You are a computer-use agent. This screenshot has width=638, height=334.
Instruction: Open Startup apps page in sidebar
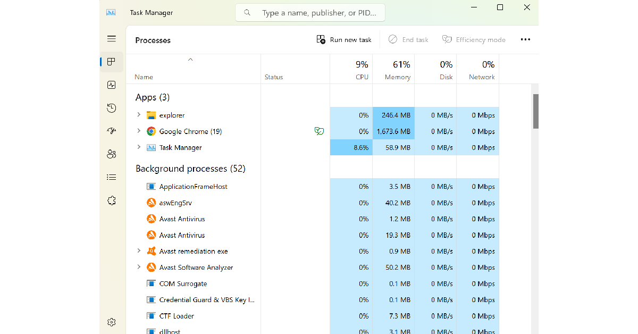(111, 131)
